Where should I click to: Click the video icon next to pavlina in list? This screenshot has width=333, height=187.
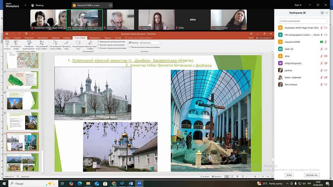[x=326, y=70]
